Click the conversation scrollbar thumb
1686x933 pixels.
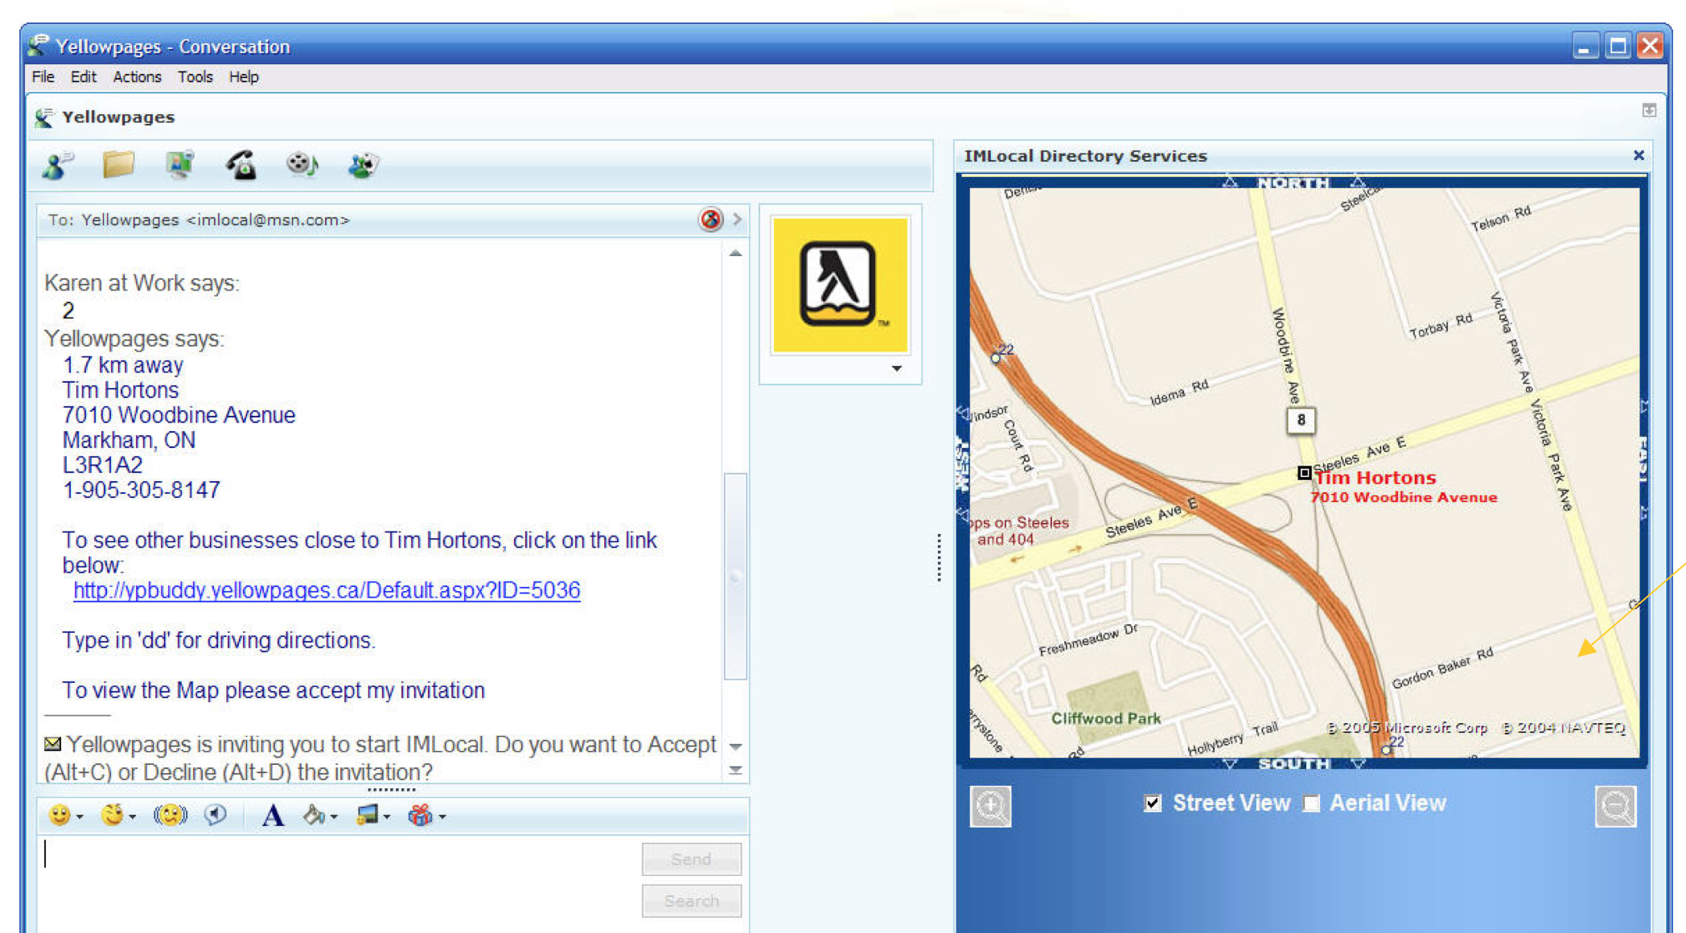[x=735, y=576]
